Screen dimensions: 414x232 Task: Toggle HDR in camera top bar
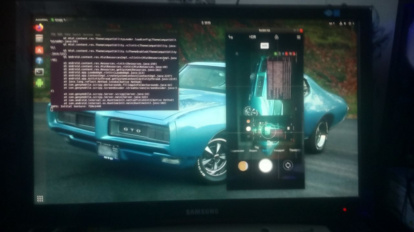point(252,37)
